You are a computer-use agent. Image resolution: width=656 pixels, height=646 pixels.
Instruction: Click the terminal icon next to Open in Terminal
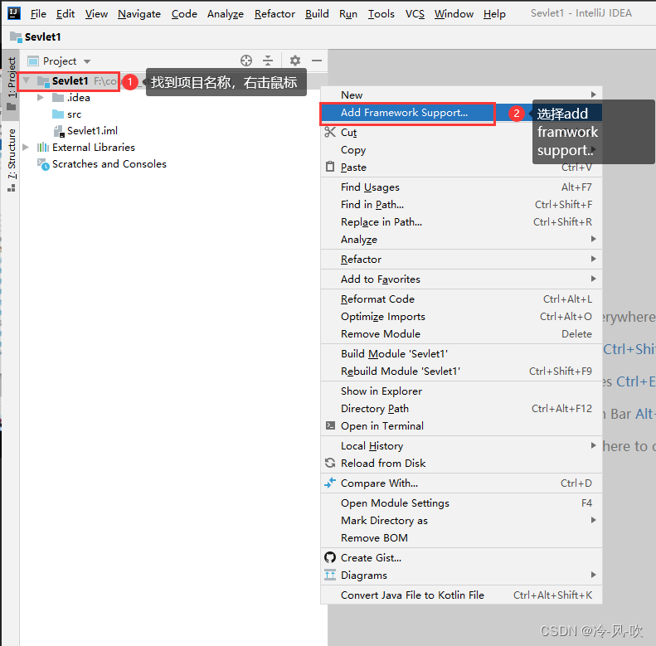330,425
